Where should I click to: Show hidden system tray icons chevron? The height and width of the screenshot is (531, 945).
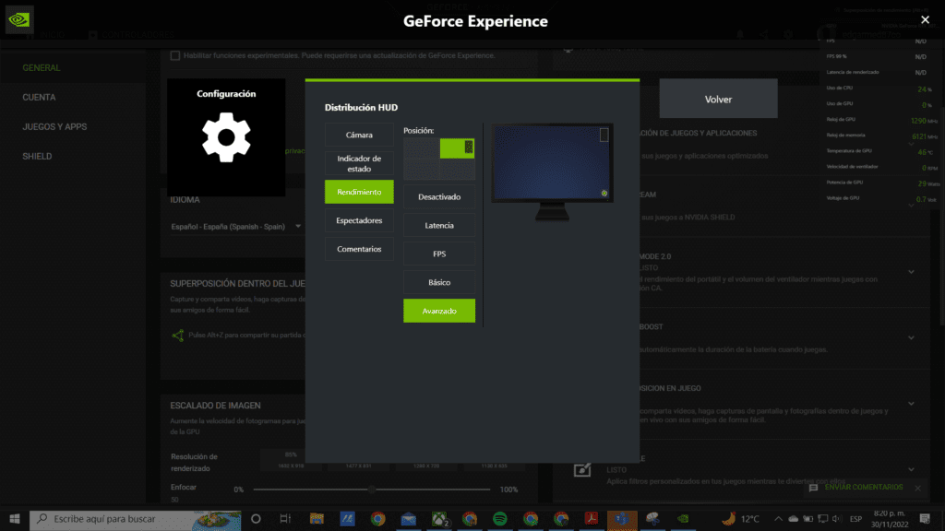[778, 519]
